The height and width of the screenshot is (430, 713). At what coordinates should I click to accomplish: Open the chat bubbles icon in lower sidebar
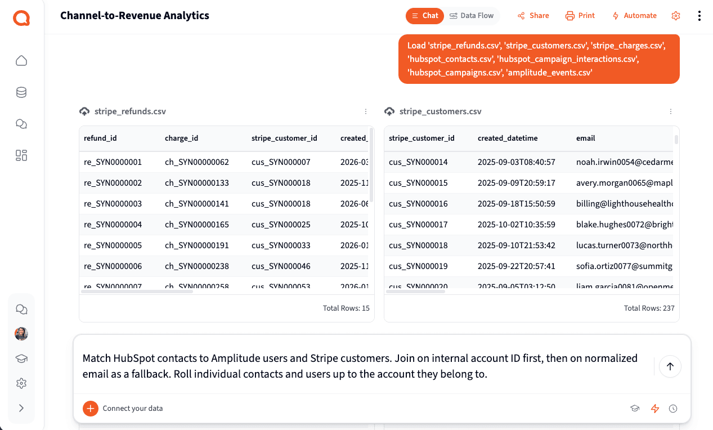click(x=21, y=309)
